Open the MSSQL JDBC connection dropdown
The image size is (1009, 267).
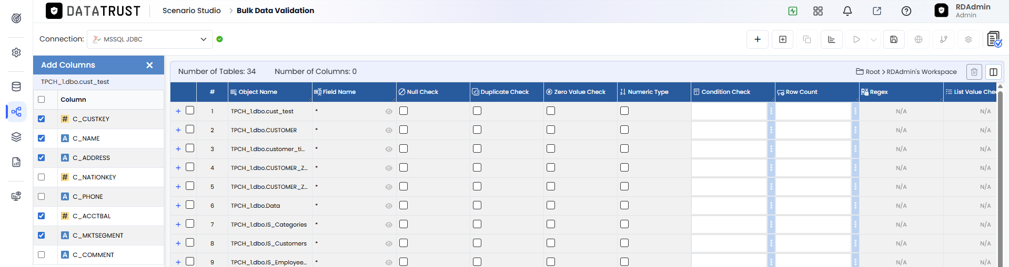pyautogui.click(x=150, y=39)
